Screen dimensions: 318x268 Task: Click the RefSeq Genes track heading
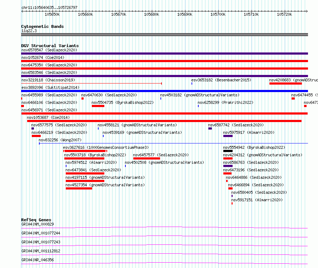pos(36,220)
